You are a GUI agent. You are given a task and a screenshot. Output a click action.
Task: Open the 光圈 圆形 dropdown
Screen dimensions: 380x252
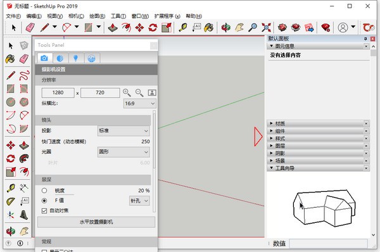coord(123,152)
